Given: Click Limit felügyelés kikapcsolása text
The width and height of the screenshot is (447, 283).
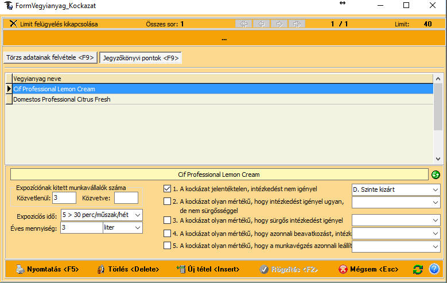Looking at the screenshot, I should (x=59, y=24).
